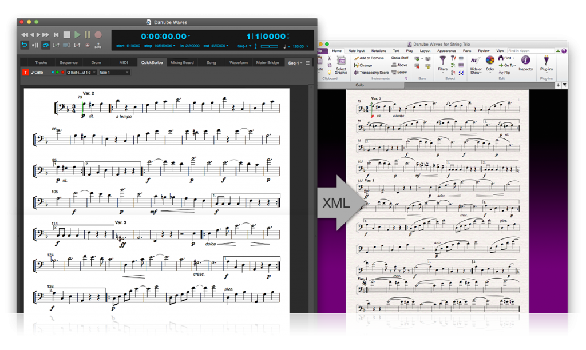
Task: Toggle record-enable on Cello track
Action: tap(61, 73)
